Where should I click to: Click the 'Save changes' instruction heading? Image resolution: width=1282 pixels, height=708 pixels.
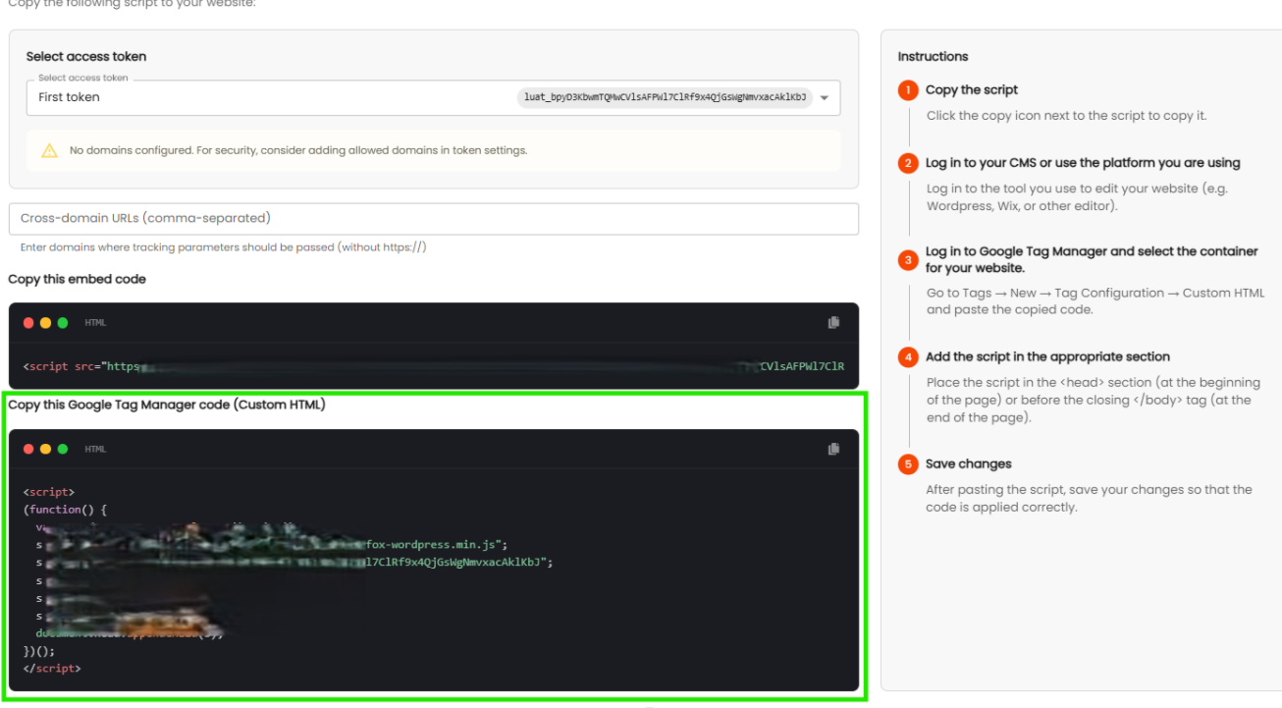(x=968, y=464)
